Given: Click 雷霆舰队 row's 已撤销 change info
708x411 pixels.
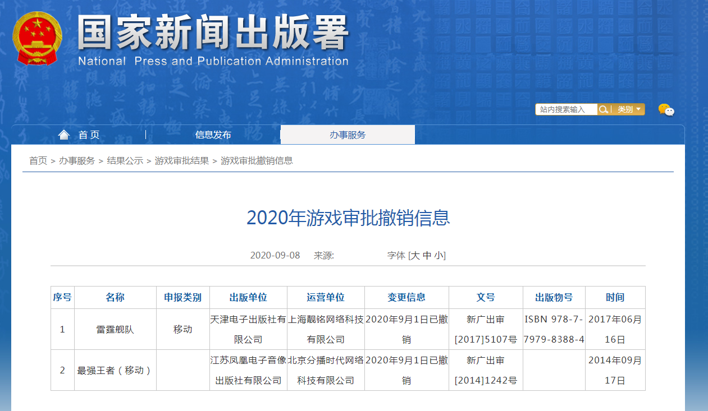Looking at the screenshot, I should (406, 329).
